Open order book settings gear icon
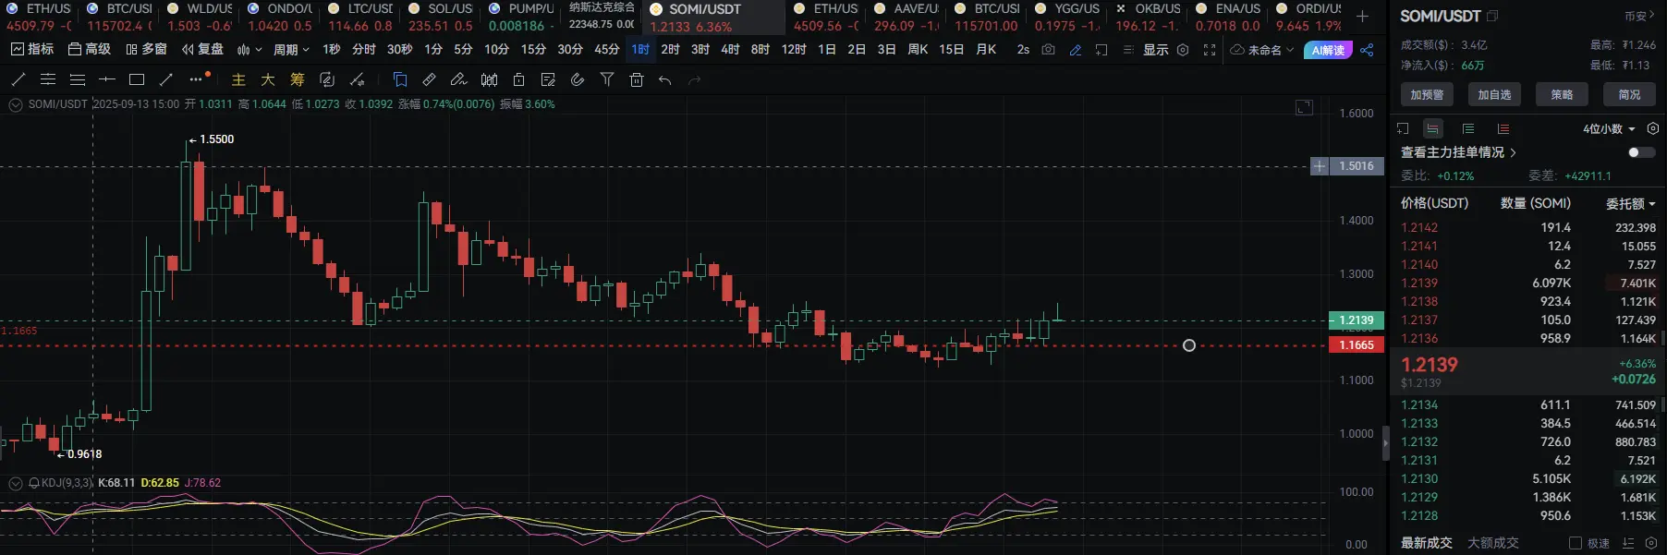 (1653, 128)
